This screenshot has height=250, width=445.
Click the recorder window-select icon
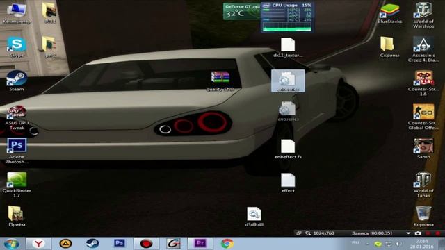coord(298,233)
